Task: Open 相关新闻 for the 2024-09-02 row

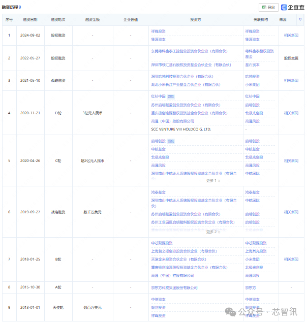Action: click(x=291, y=36)
